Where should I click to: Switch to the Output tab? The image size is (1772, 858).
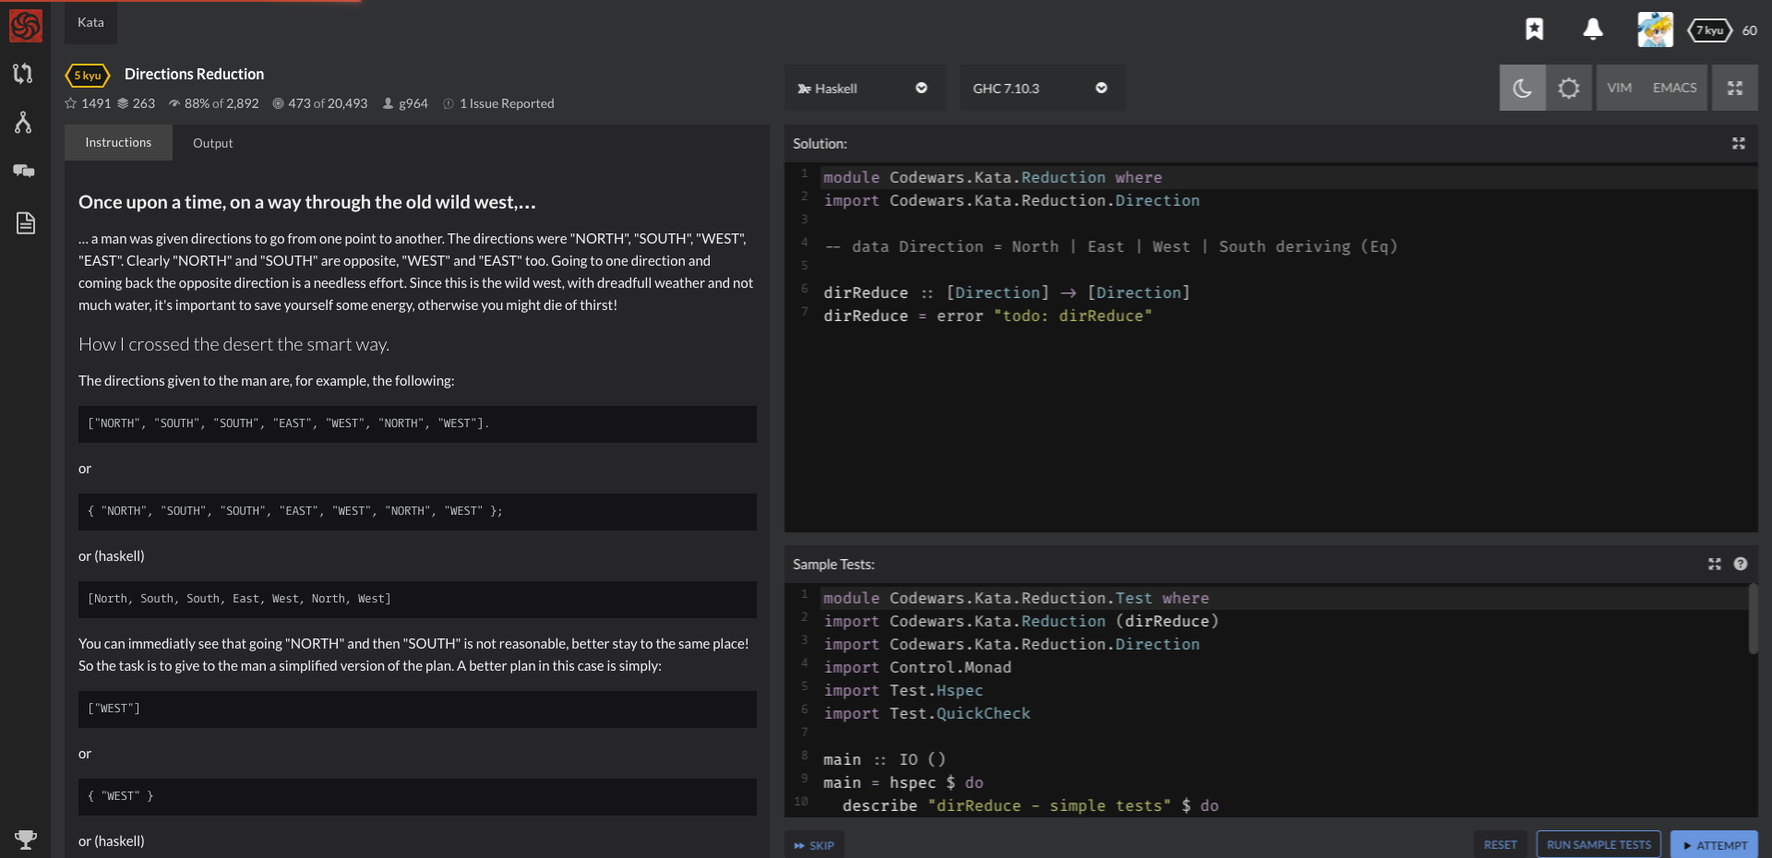click(x=212, y=143)
